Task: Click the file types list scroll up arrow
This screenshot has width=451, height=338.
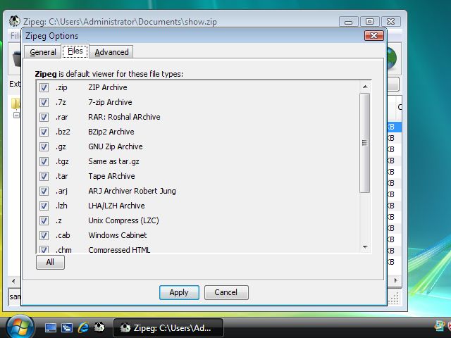Action: [x=365, y=87]
